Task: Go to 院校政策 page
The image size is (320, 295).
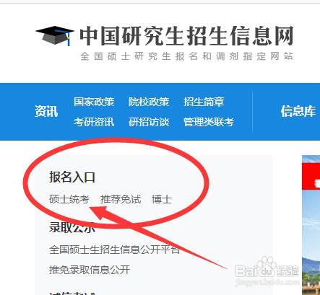Action: coord(149,102)
